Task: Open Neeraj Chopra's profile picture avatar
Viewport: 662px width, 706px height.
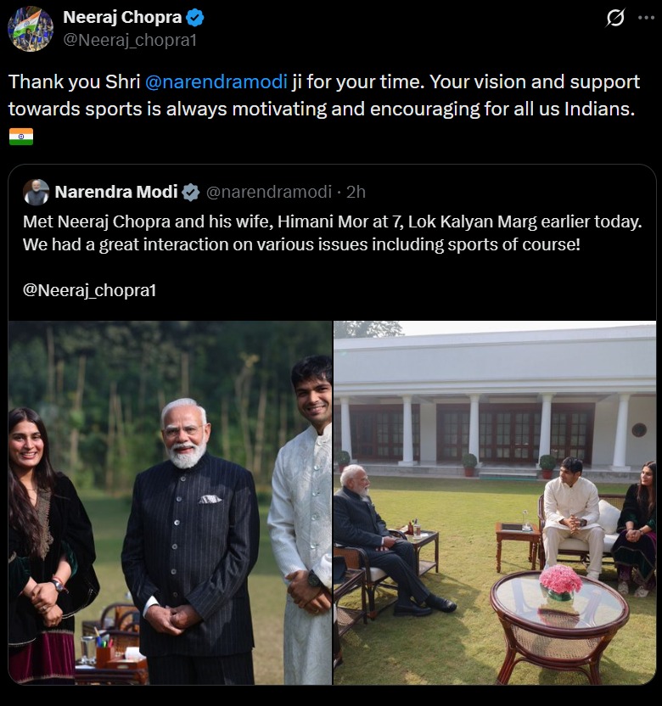Action: tap(31, 28)
